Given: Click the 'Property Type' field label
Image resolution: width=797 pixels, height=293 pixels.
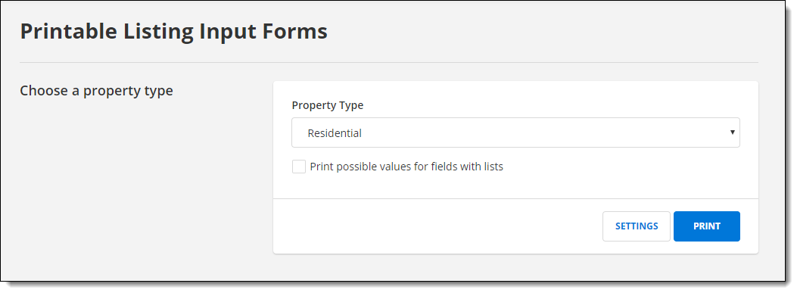Looking at the screenshot, I should coord(327,105).
